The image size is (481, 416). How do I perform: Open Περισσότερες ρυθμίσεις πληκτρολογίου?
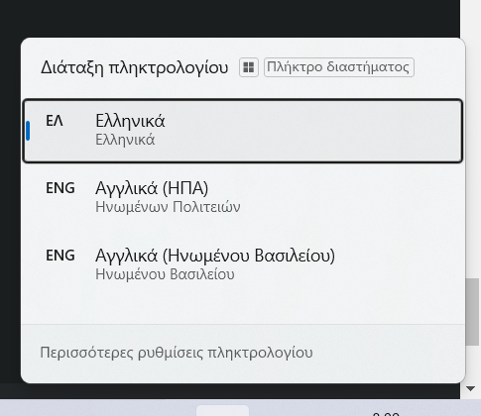(177, 353)
